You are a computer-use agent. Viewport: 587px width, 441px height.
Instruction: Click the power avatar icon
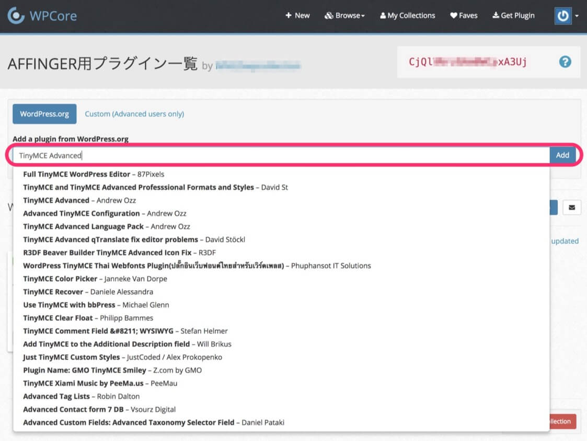pyautogui.click(x=562, y=16)
